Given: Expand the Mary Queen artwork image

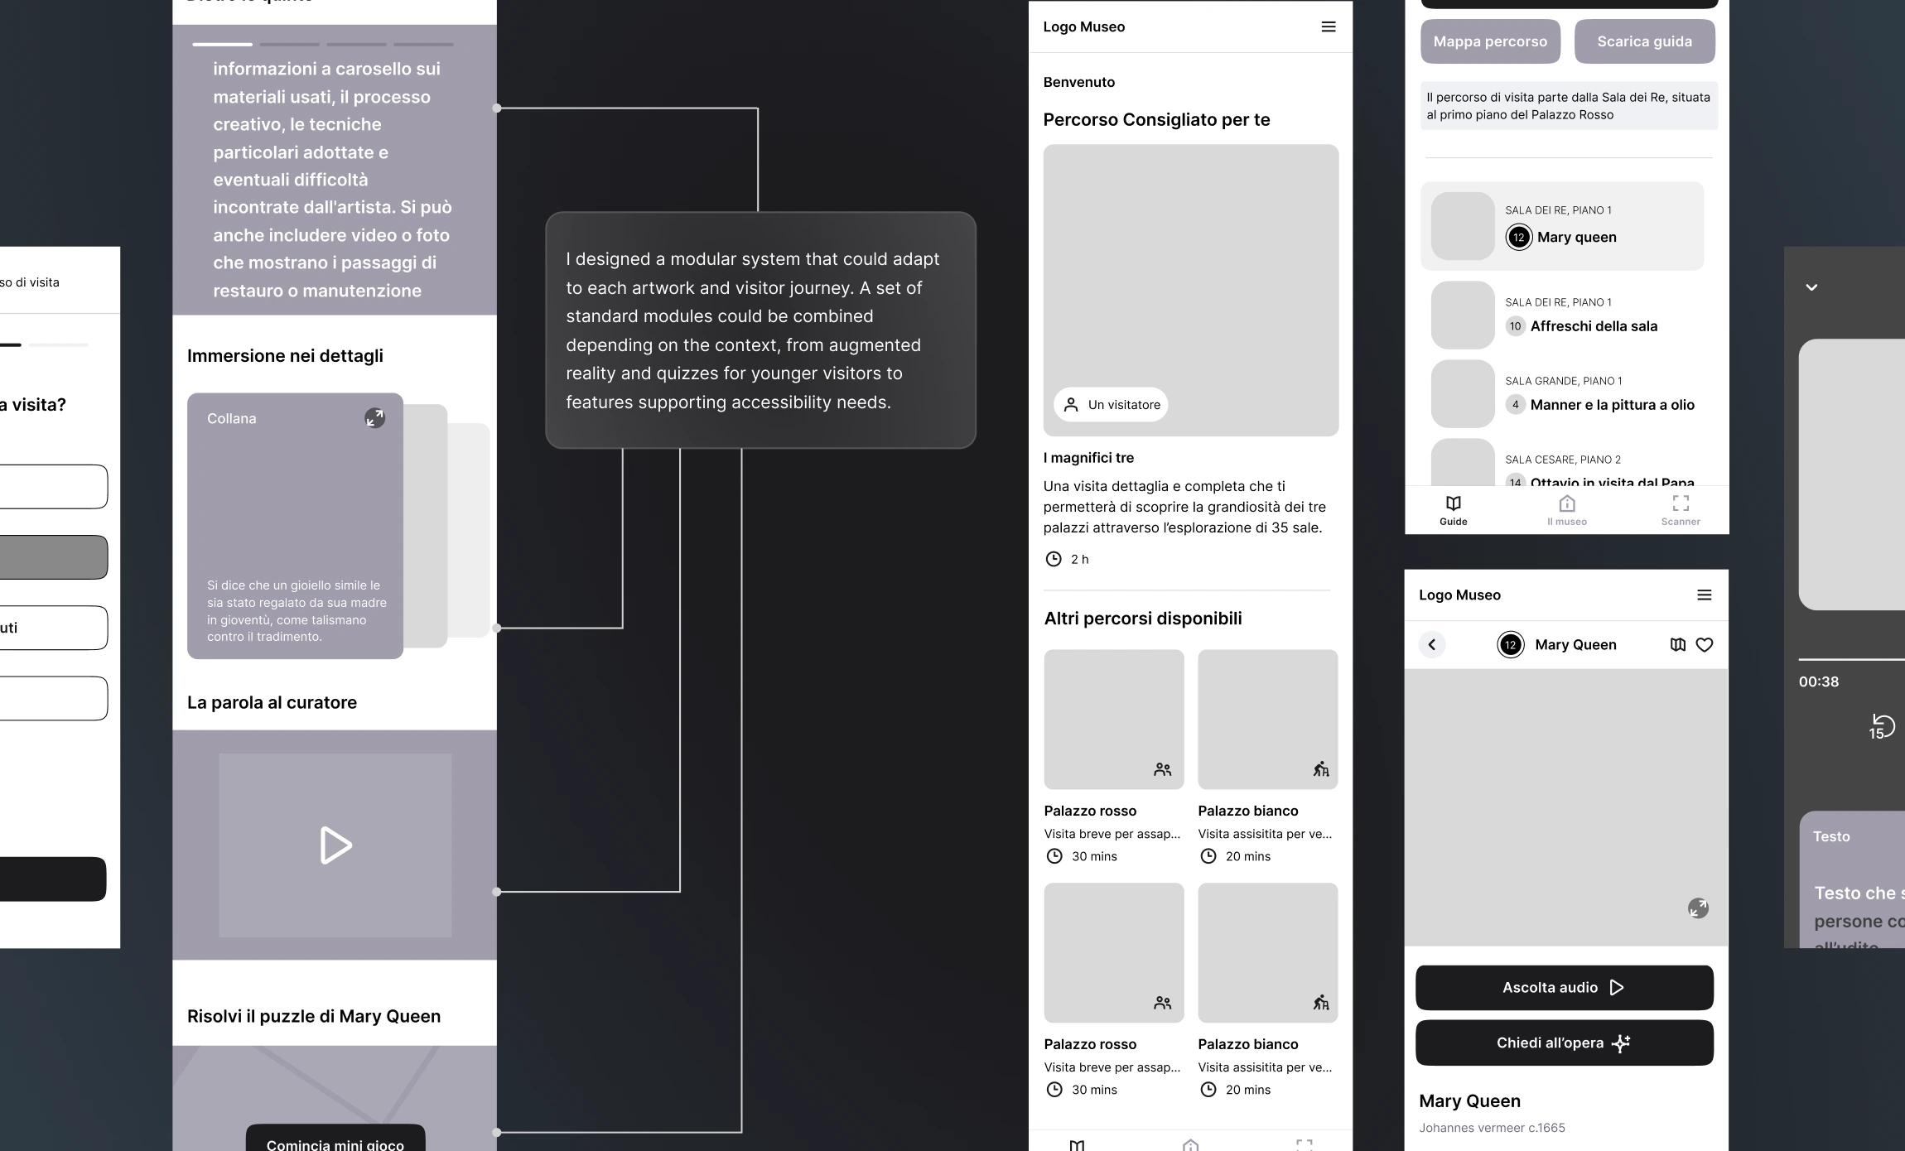Looking at the screenshot, I should 1698,908.
